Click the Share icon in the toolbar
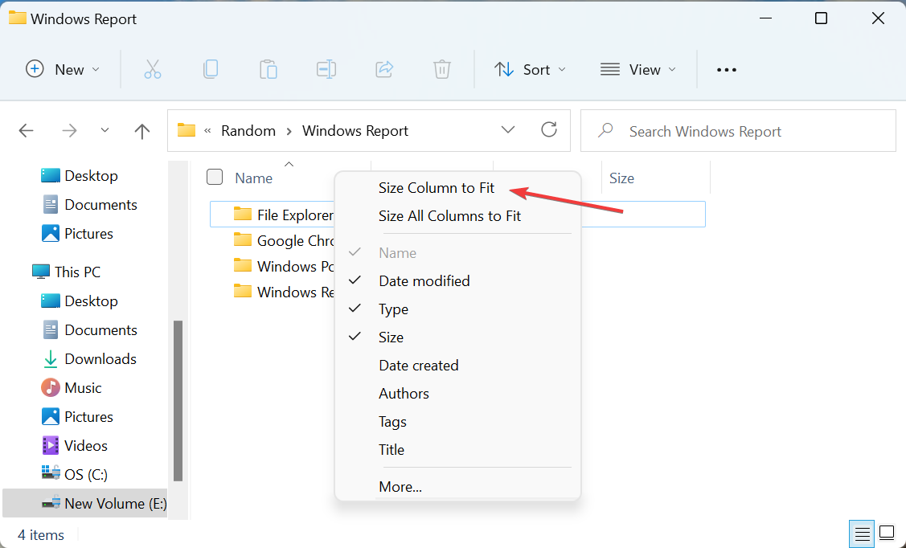Screen dimensions: 906x548 [384, 69]
